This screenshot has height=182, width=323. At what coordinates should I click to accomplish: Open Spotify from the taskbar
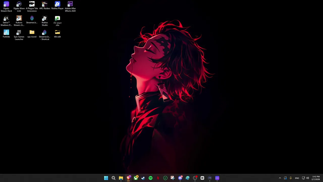click(x=151, y=178)
